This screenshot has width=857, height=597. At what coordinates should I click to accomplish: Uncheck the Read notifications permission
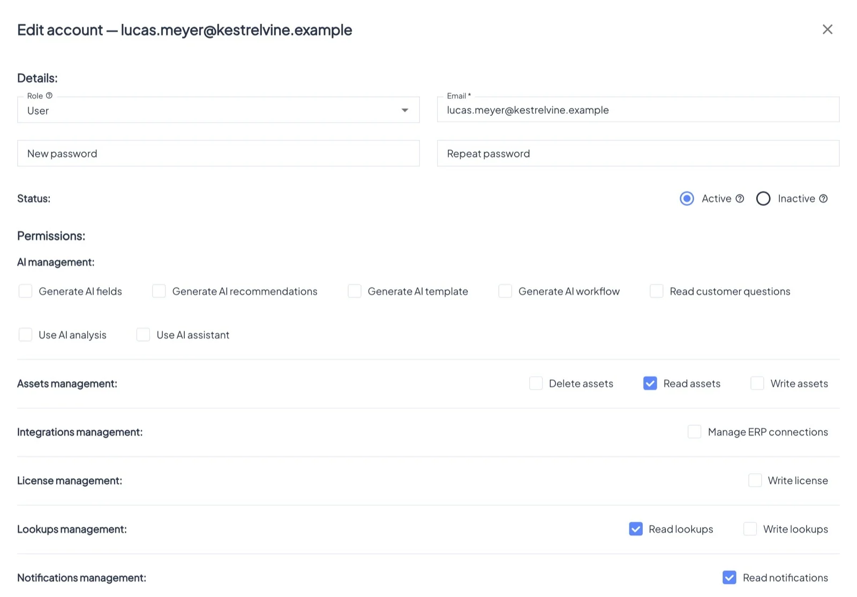pyautogui.click(x=729, y=577)
